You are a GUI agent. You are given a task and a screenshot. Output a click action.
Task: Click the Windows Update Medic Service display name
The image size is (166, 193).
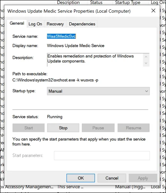75,46
